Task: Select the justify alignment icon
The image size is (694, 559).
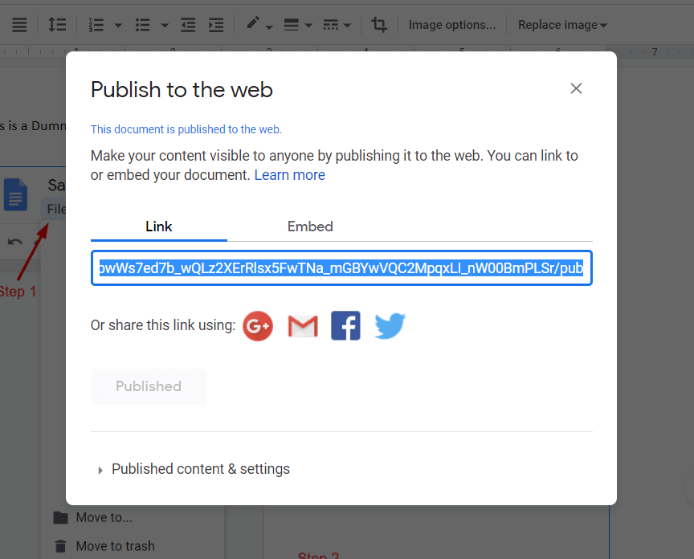Action: [19, 24]
